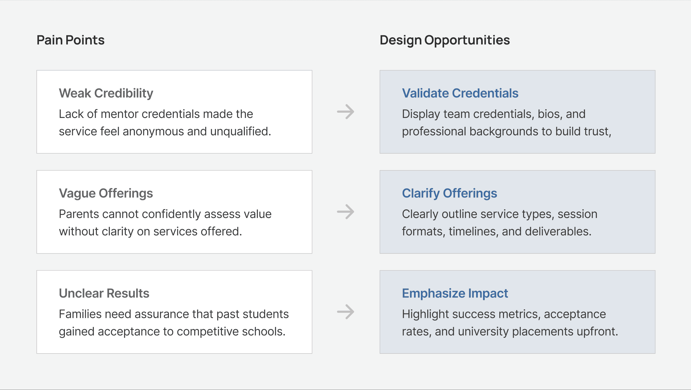The image size is (691, 390).
Task: Click the "Families need assurance that past students" line
Action: pyautogui.click(x=174, y=314)
